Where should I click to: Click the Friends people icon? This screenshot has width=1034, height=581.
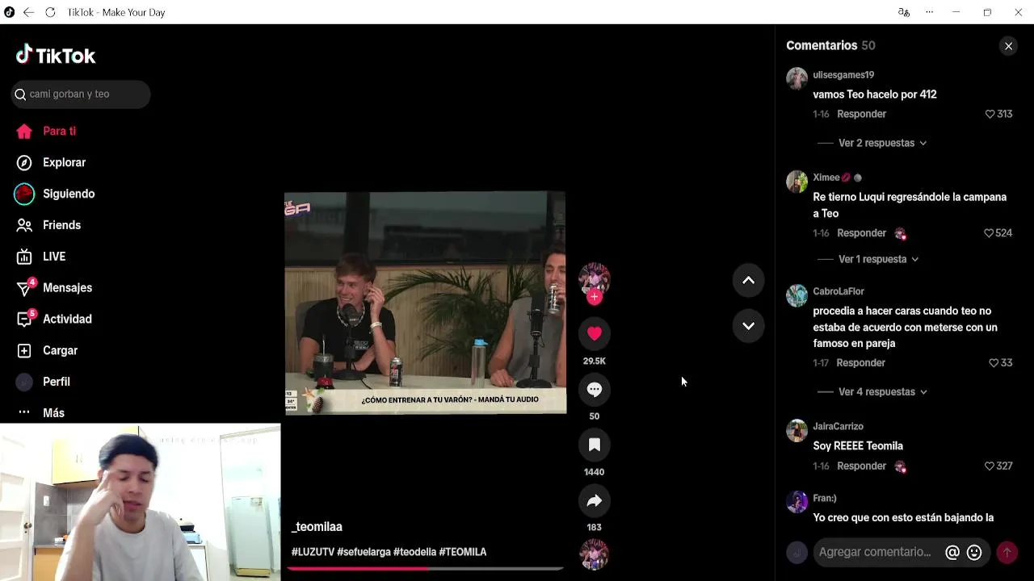(x=24, y=225)
